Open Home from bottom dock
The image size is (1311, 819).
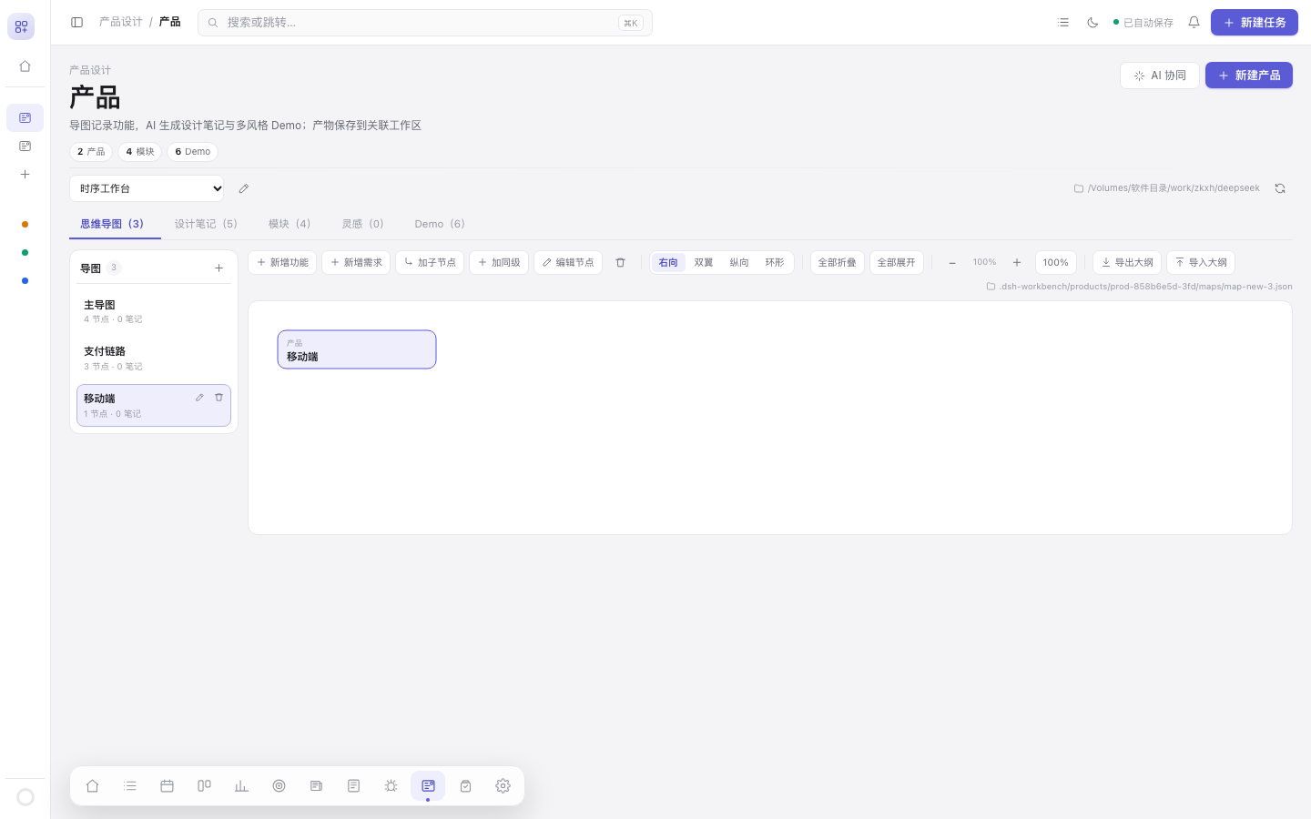[x=92, y=785]
